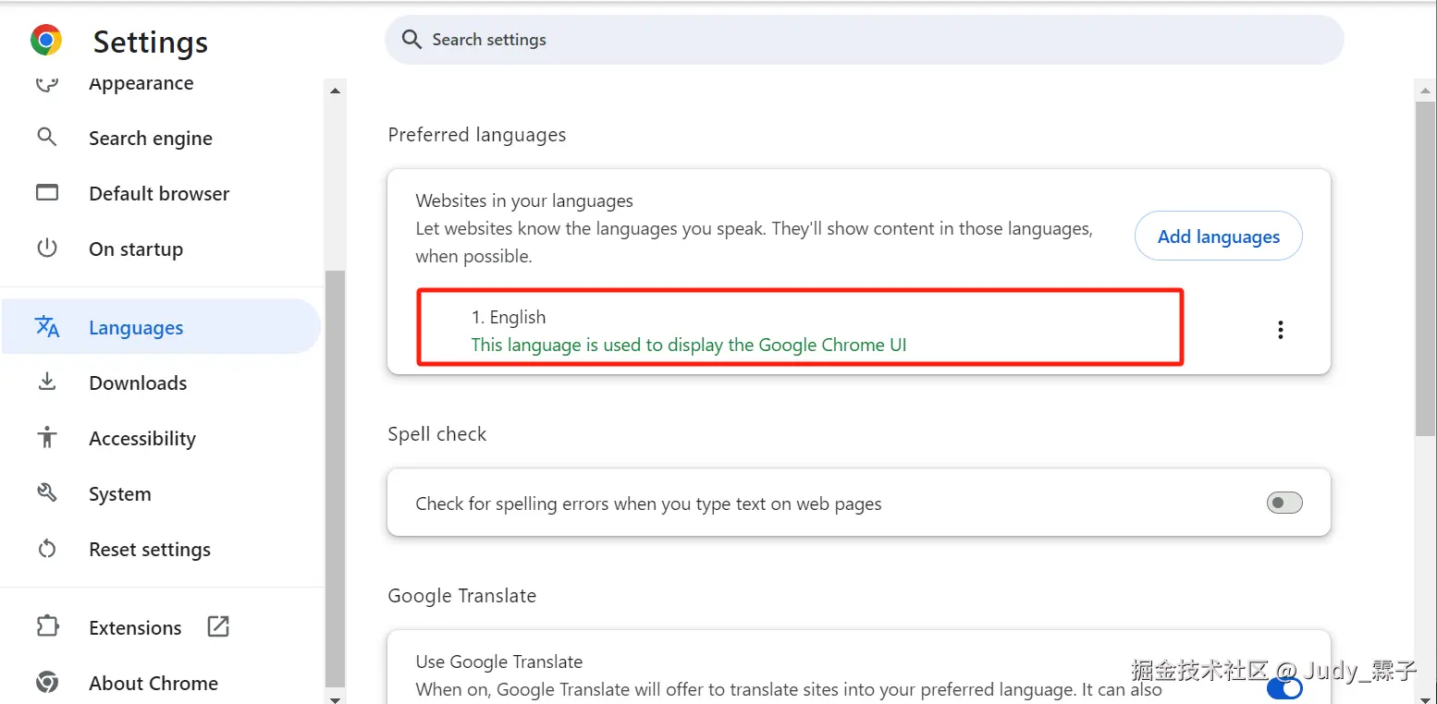Click the Reset settings restore icon
Viewport: 1437px width, 704px height.
pos(46,549)
